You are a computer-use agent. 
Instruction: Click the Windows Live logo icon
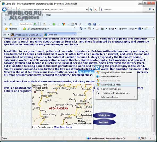pos(11,24)
